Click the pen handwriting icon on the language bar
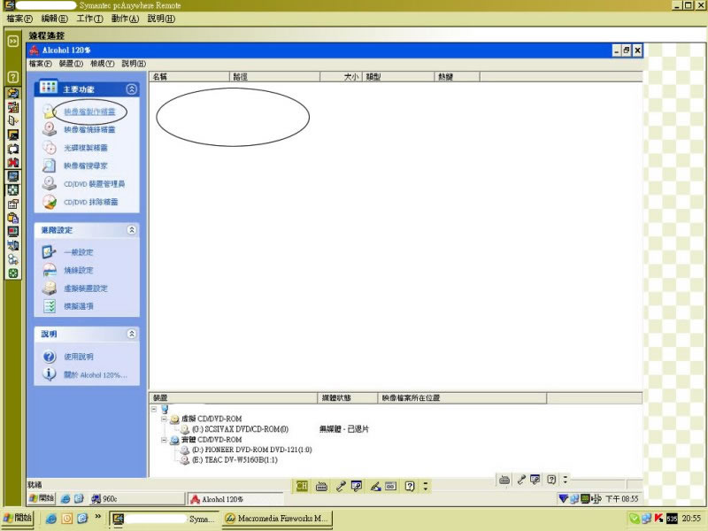 click(375, 486)
